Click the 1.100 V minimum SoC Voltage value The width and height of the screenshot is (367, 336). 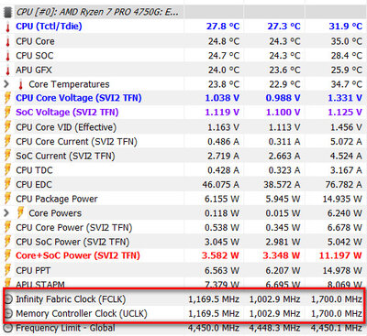pos(284,113)
